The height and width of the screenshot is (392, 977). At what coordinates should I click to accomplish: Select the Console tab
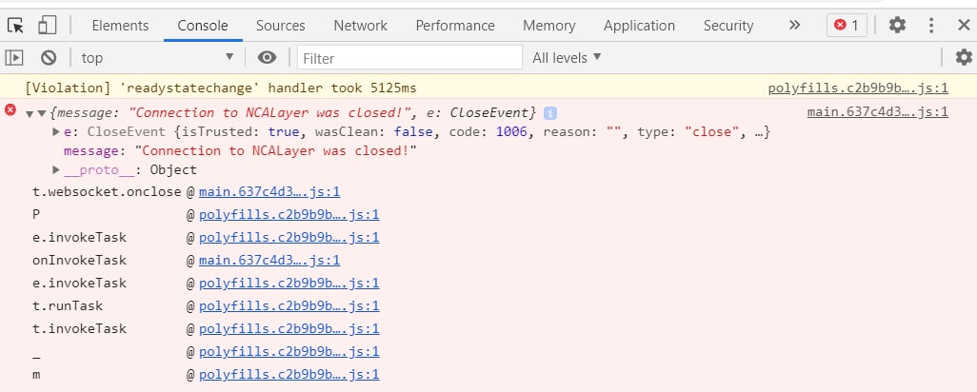pos(203,26)
